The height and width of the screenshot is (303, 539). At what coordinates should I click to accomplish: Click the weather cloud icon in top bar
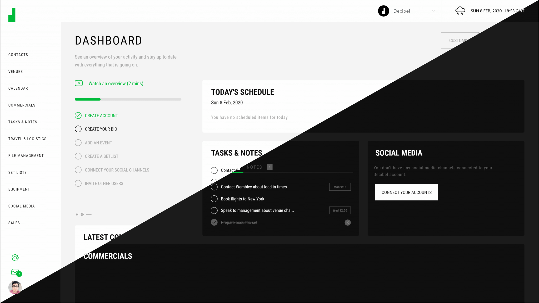[460, 11]
